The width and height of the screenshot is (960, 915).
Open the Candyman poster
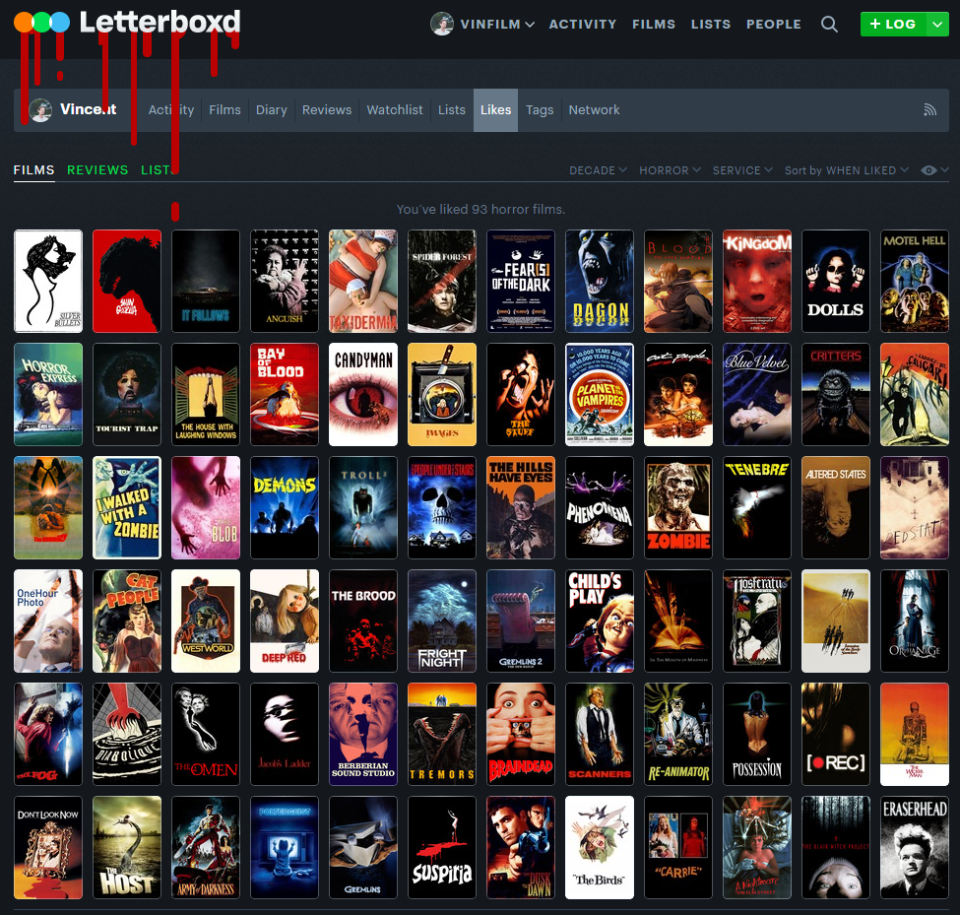point(363,394)
